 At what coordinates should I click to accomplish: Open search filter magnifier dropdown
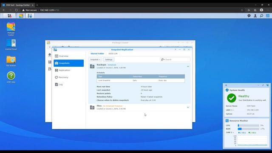tap(163, 59)
